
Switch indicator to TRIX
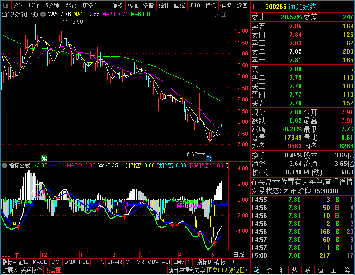[x=98, y=262]
